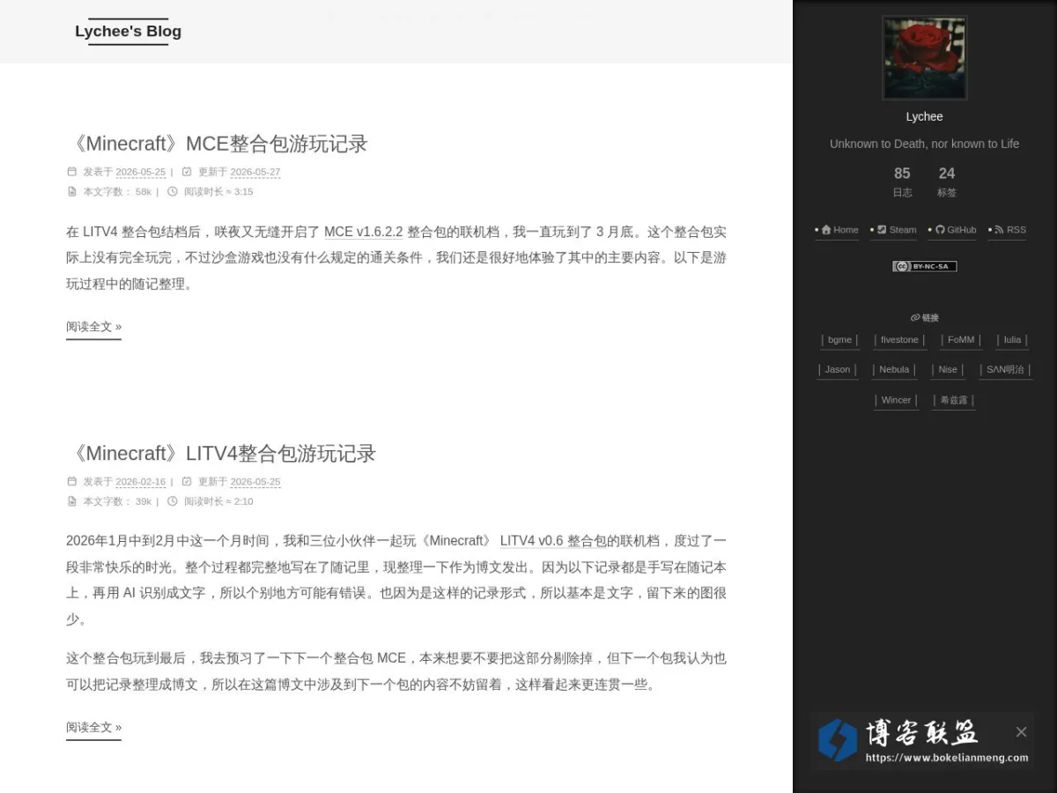Visit the Nebula friend link
1057x793 pixels.
tap(894, 370)
